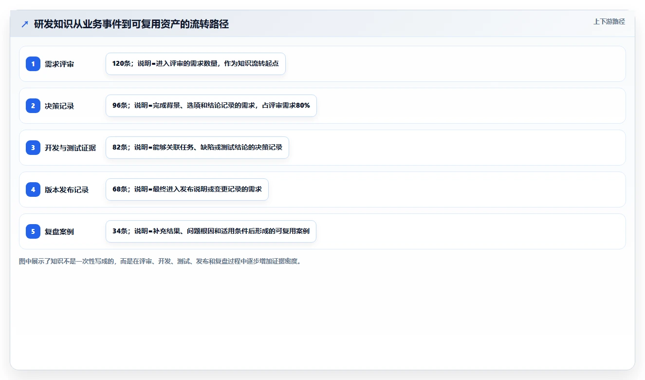Select the 开发与测试证据 step label
Viewport: 645px width, 380px height.
(x=71, y=148)
